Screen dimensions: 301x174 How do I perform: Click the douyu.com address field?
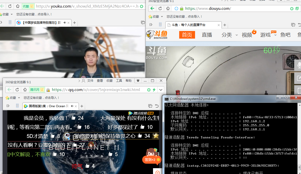click(208, 9)
